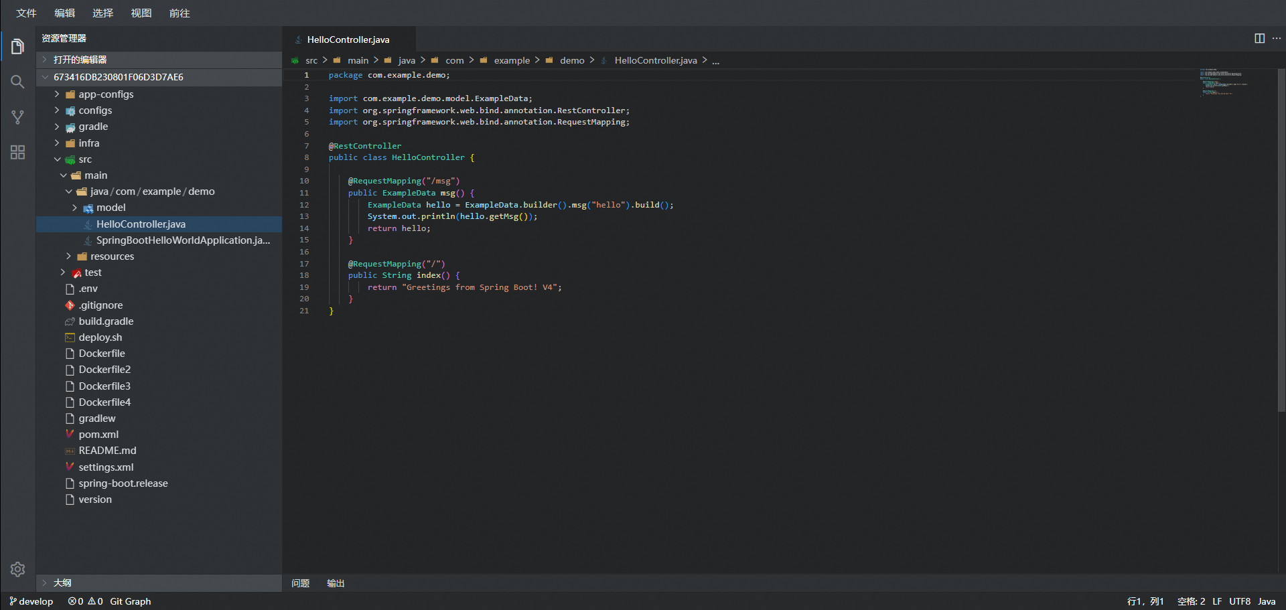Open the Dockerfile4 file
This screenshot has width=1286, height=610.
pos(159,402)
